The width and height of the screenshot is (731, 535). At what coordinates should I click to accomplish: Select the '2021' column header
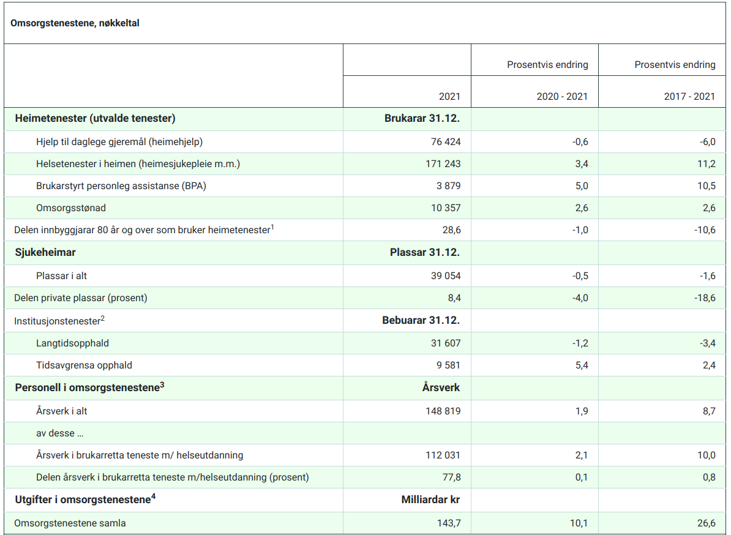tap(449, 96)
